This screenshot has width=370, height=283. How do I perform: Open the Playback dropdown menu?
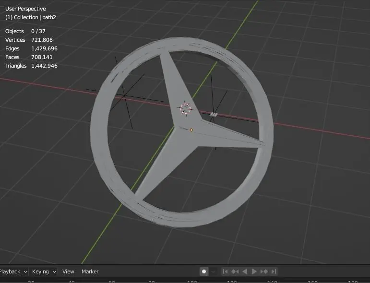click(x=13, y=271)
